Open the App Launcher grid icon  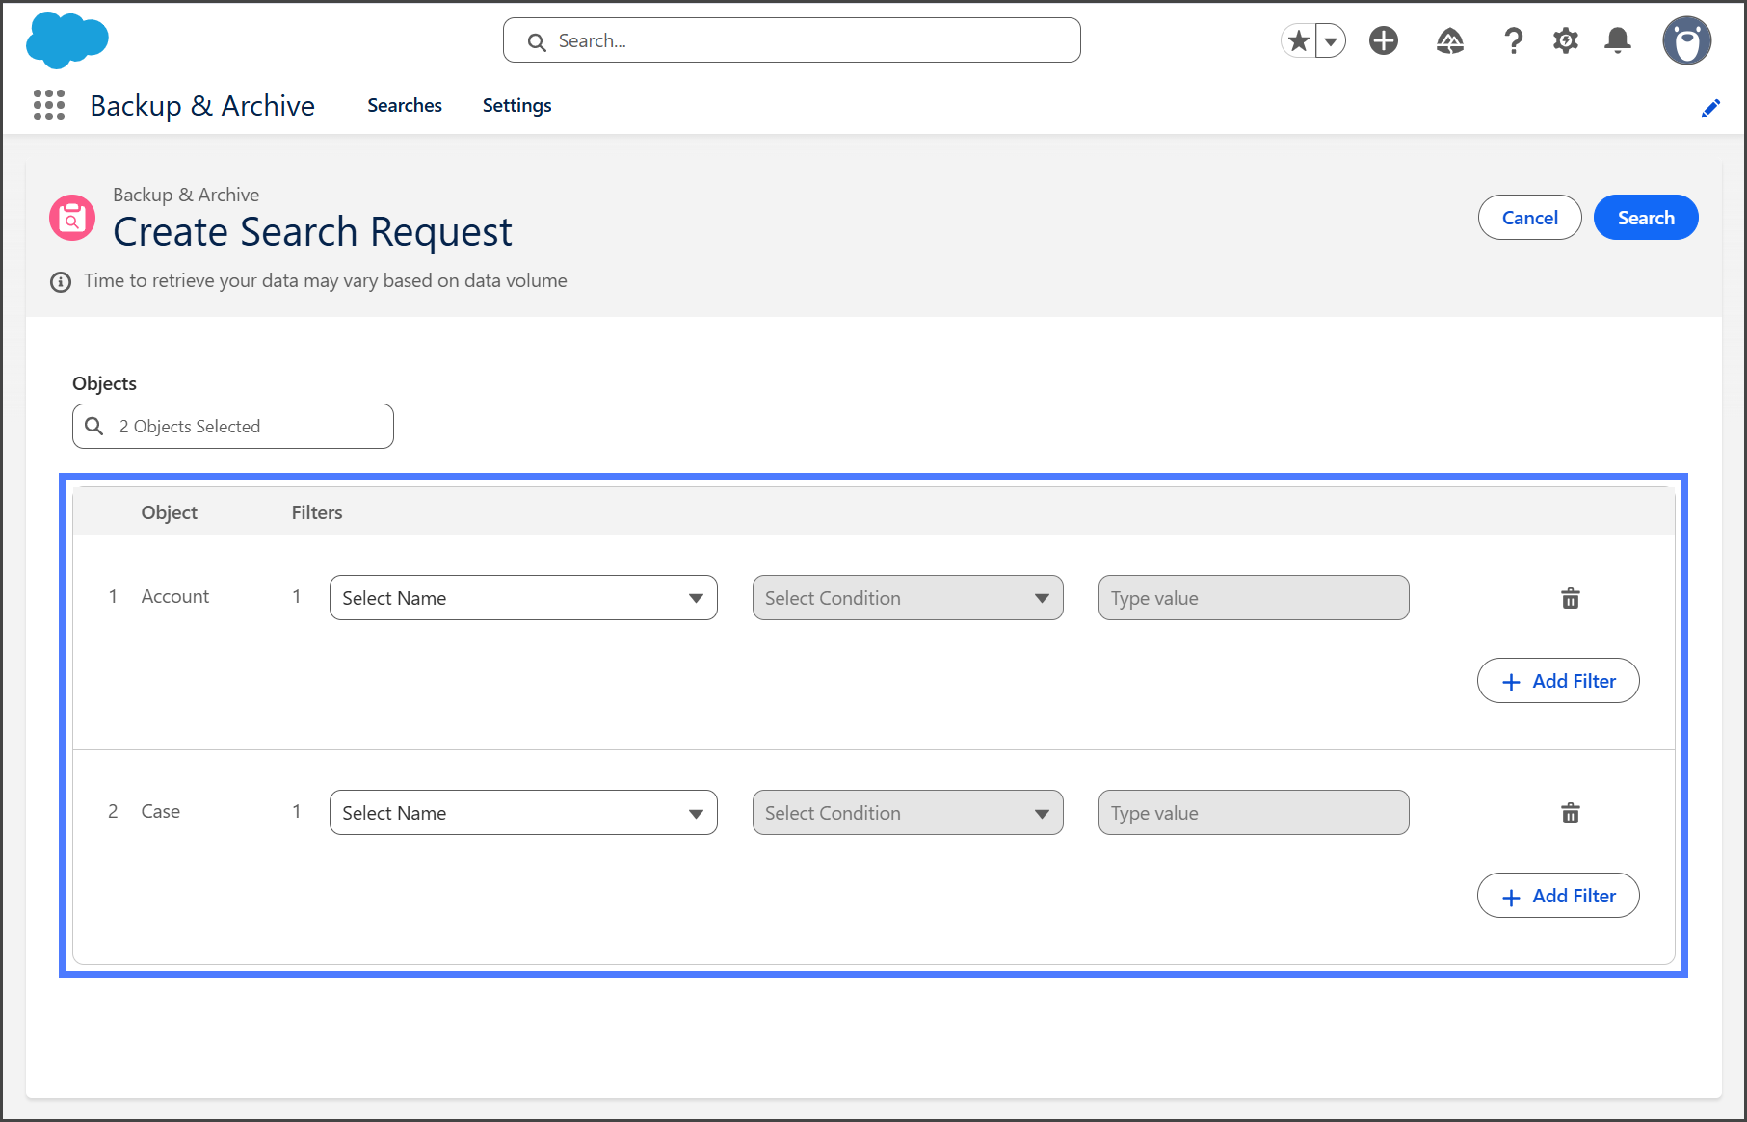(49, 105)
